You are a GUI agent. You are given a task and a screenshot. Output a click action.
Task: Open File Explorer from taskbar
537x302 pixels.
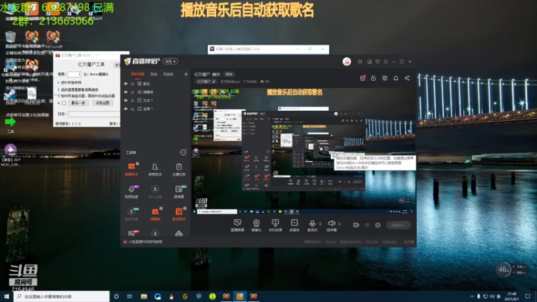144,296
